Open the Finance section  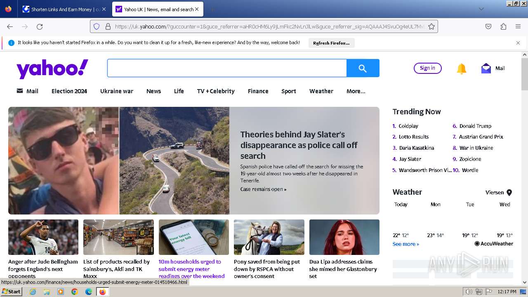258,91
